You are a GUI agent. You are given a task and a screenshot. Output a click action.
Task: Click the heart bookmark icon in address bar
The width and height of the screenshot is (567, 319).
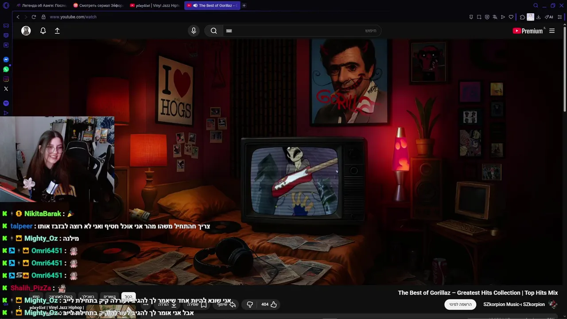pyautogui.click(x=511, y=17)
